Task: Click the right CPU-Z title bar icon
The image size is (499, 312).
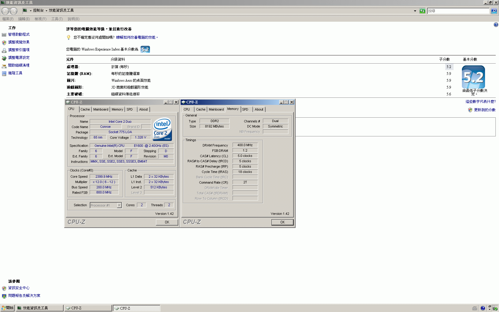Action: coord(183,102)
